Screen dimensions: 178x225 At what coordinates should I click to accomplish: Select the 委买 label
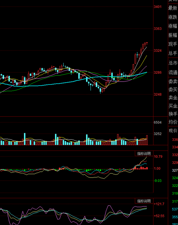pyautogui.click(x=173, y=90)
